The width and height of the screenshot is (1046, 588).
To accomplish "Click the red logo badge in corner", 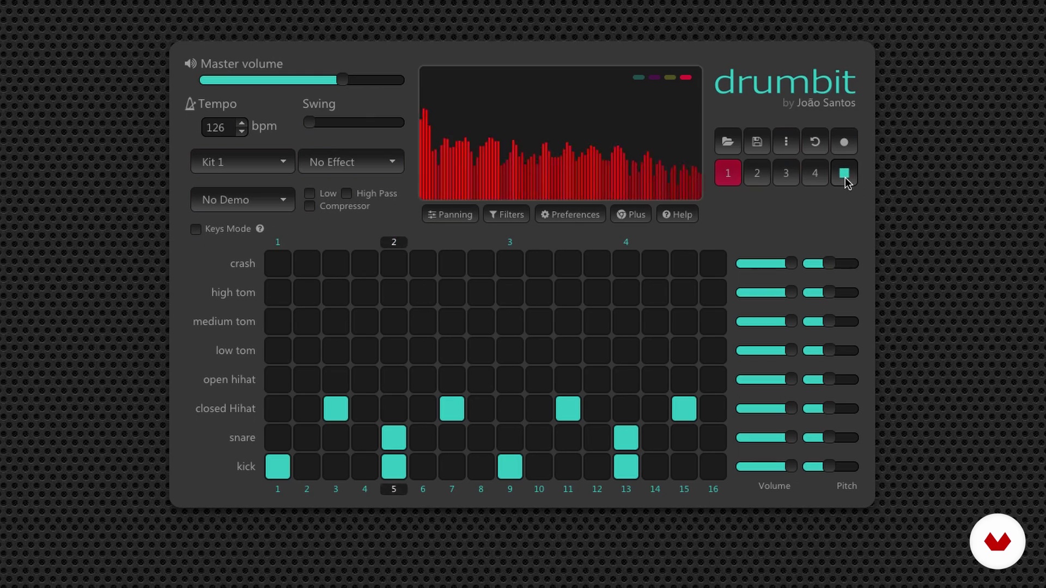I will click(x=998, y=541).
